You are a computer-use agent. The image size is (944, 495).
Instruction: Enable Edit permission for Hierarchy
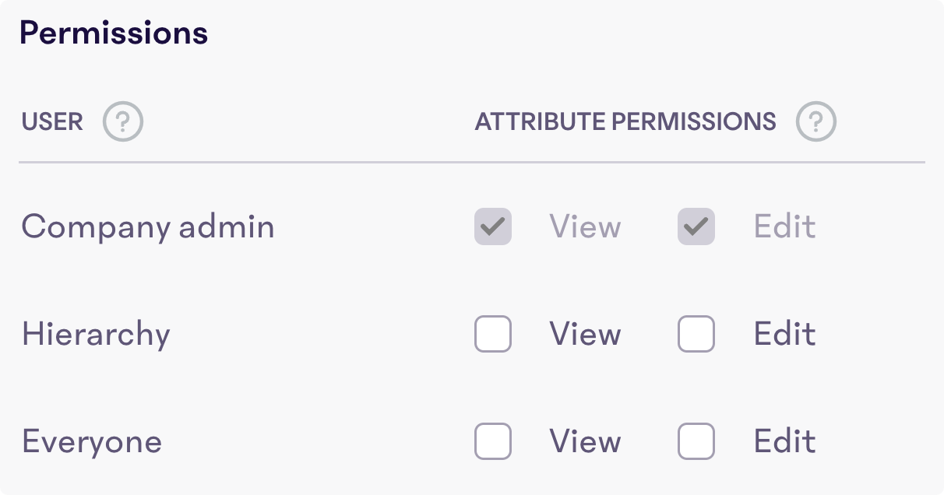(x=696, y=334)
